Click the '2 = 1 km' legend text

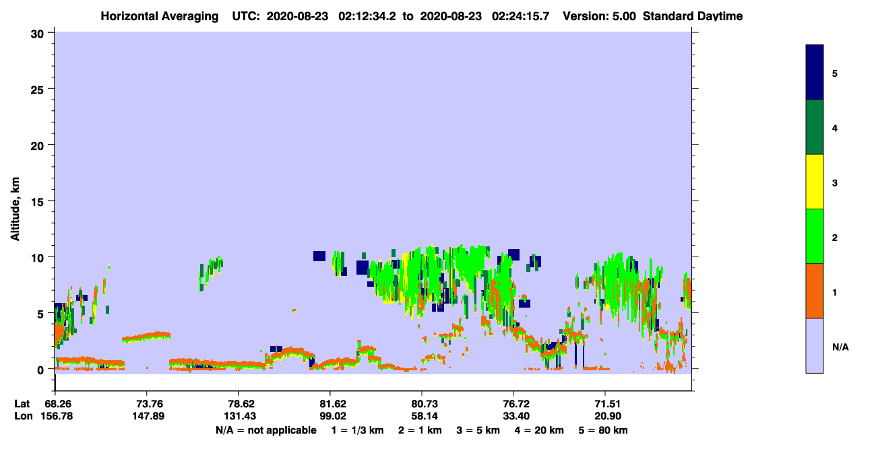pos(420,430)
